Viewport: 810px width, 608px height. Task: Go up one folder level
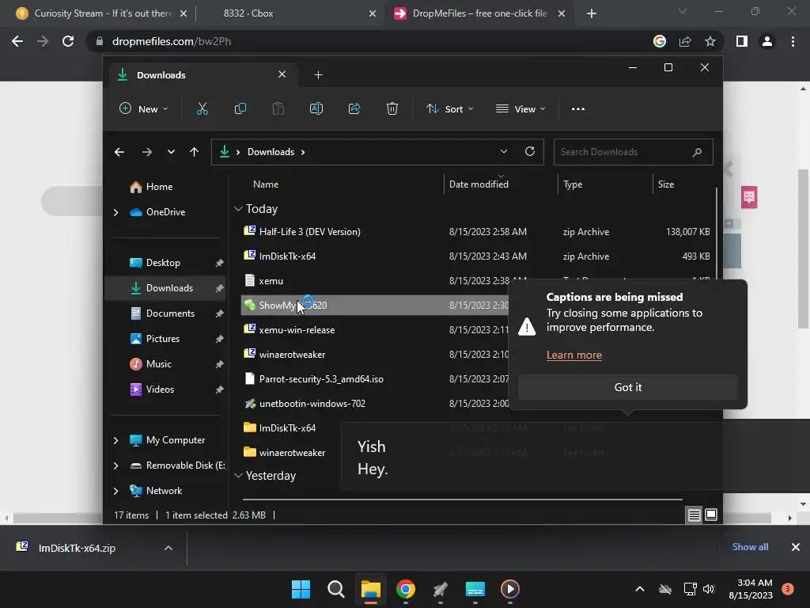coord(195,152)
